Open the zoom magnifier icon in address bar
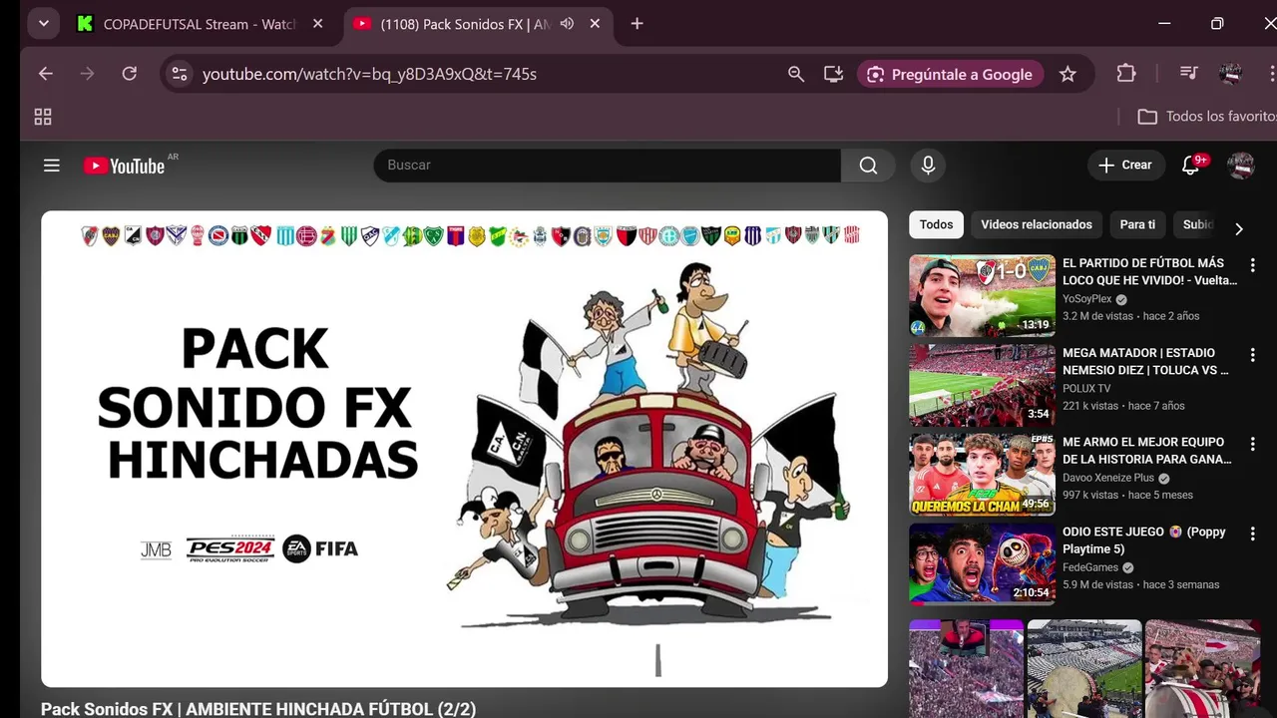1277x718 pixels. click(796, 74)
